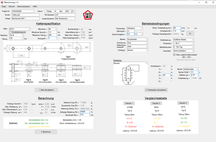Click the Datum date field
This screenshot has width=216, height=142.
60,11
